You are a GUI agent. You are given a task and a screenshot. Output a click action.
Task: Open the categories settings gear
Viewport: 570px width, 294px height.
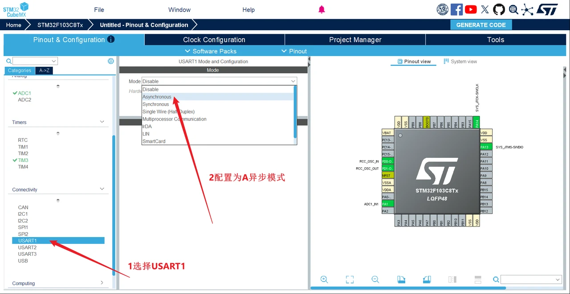(x=111, y=61)
